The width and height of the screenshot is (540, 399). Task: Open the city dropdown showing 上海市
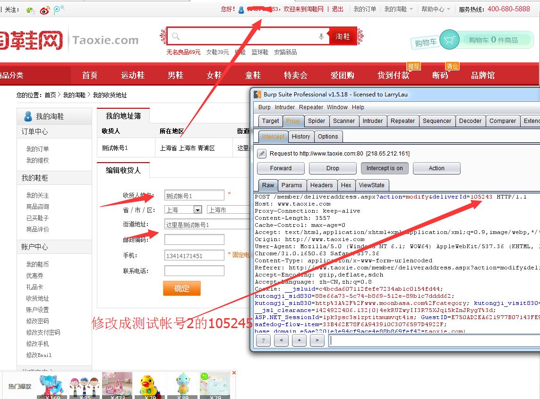click(x=229, y=209)
